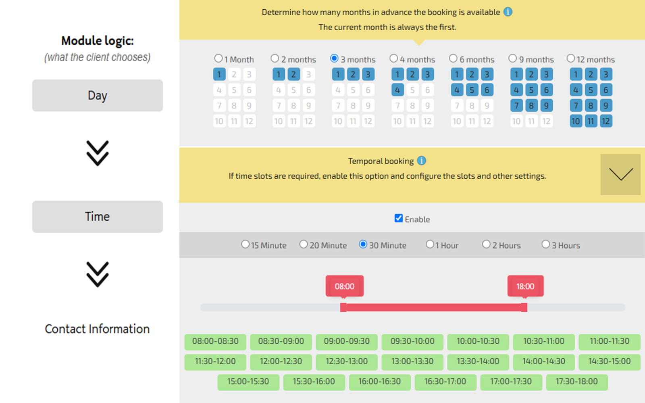Click the Time step button
645x403 pixels.
pos(98,217)
